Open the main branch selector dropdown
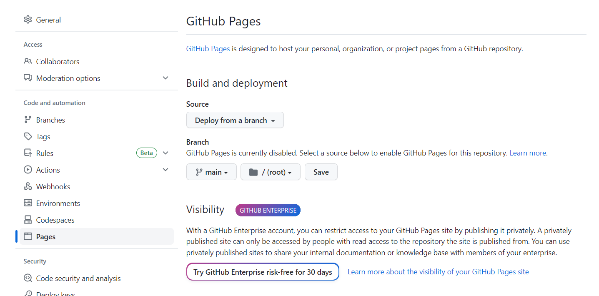This screenshot has height=296, width=599. coord(211,172)
